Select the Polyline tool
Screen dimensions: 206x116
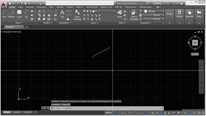click(11, 14)
